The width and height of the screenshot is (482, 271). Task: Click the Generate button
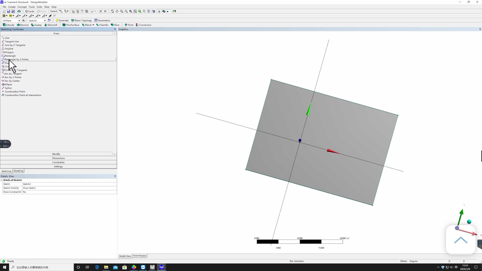pos(62,20)
